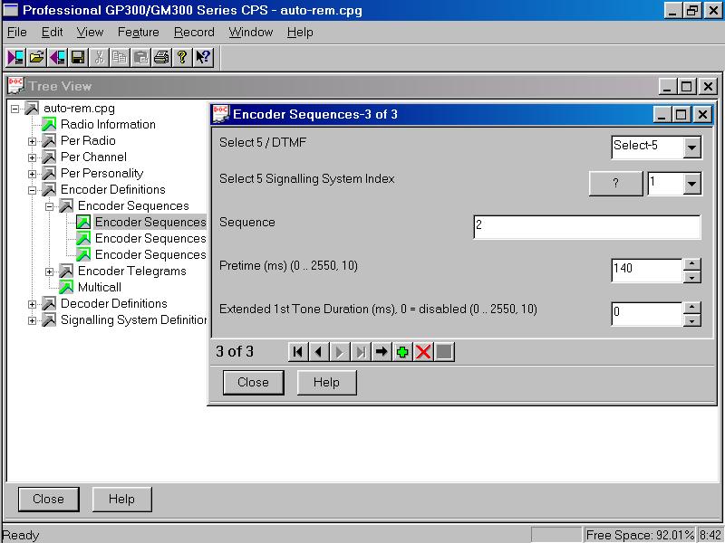
Task: Open the Window menu
Action: click(251, 33)
